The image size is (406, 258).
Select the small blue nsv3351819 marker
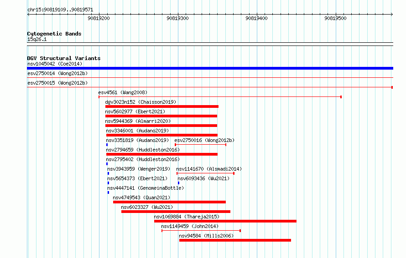(107, 145)
